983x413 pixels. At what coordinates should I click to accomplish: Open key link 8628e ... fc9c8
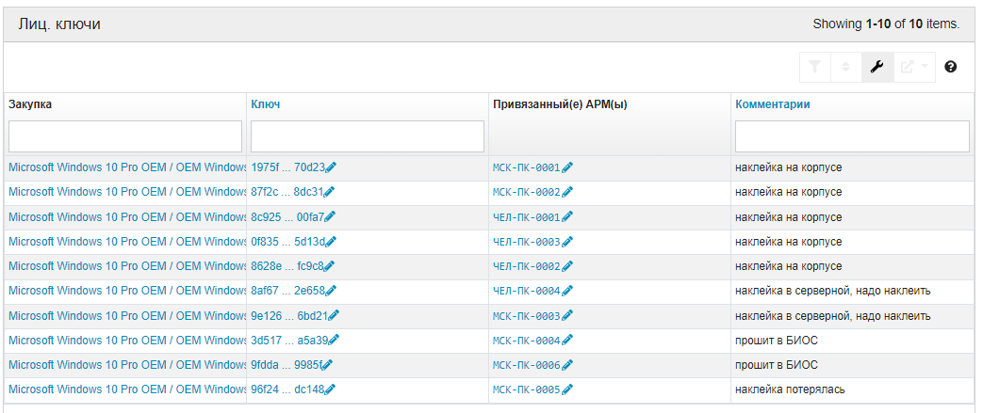(287, 266)
